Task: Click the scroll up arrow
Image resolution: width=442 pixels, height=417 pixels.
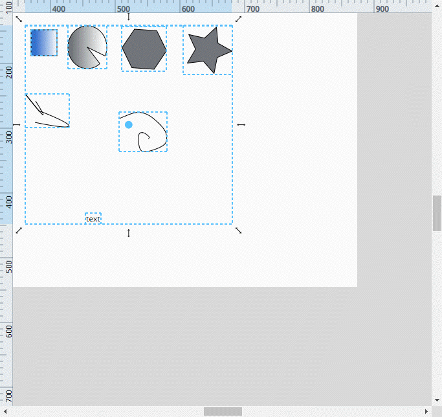Action: coord(437,5)
